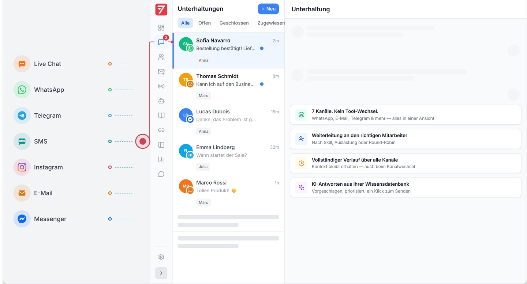Select the Alle filter tab
527x284 pixels.
pyautogui.click(x=185, y=23)
